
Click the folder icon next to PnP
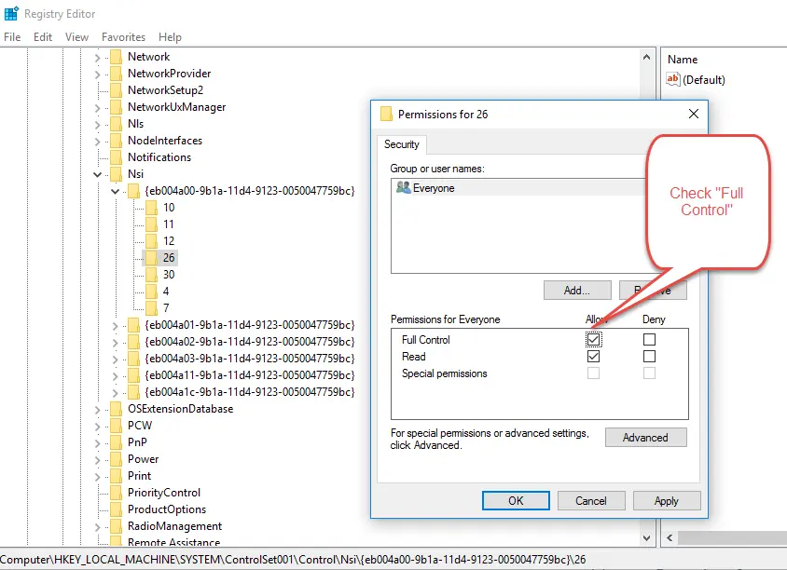[116, 442]
